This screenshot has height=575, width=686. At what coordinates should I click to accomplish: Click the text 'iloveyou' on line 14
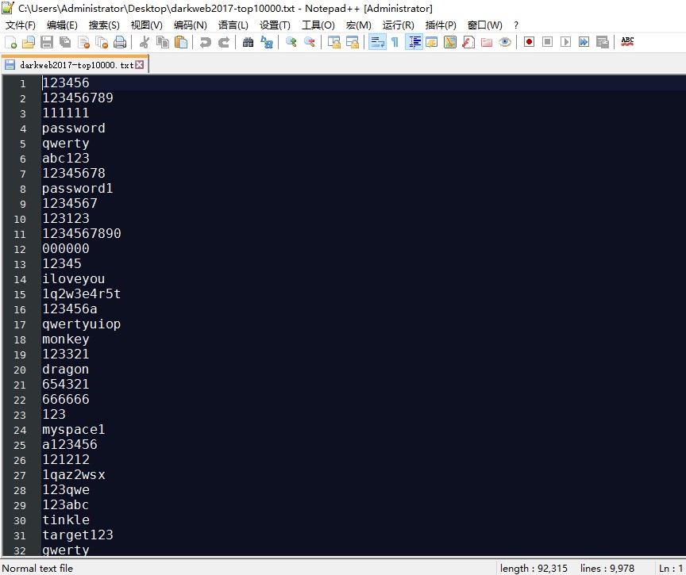pos(74,278)
